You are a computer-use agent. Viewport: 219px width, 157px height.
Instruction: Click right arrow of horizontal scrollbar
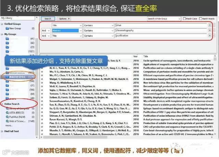point(212,137)
